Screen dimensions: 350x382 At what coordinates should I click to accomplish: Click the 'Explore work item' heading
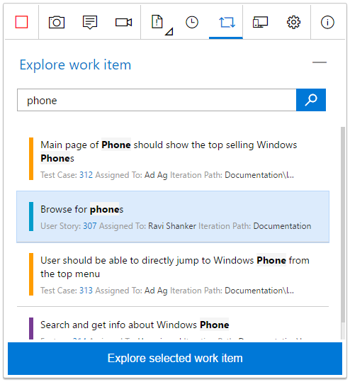coord(75,64)
